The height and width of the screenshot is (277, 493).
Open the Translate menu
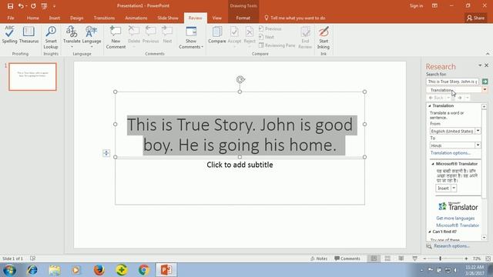[x=72, y=38]
